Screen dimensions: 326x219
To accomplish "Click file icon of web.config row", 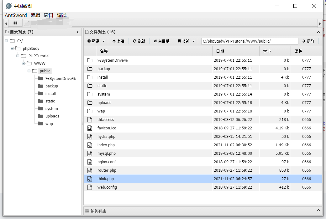I will click(90, 187).
